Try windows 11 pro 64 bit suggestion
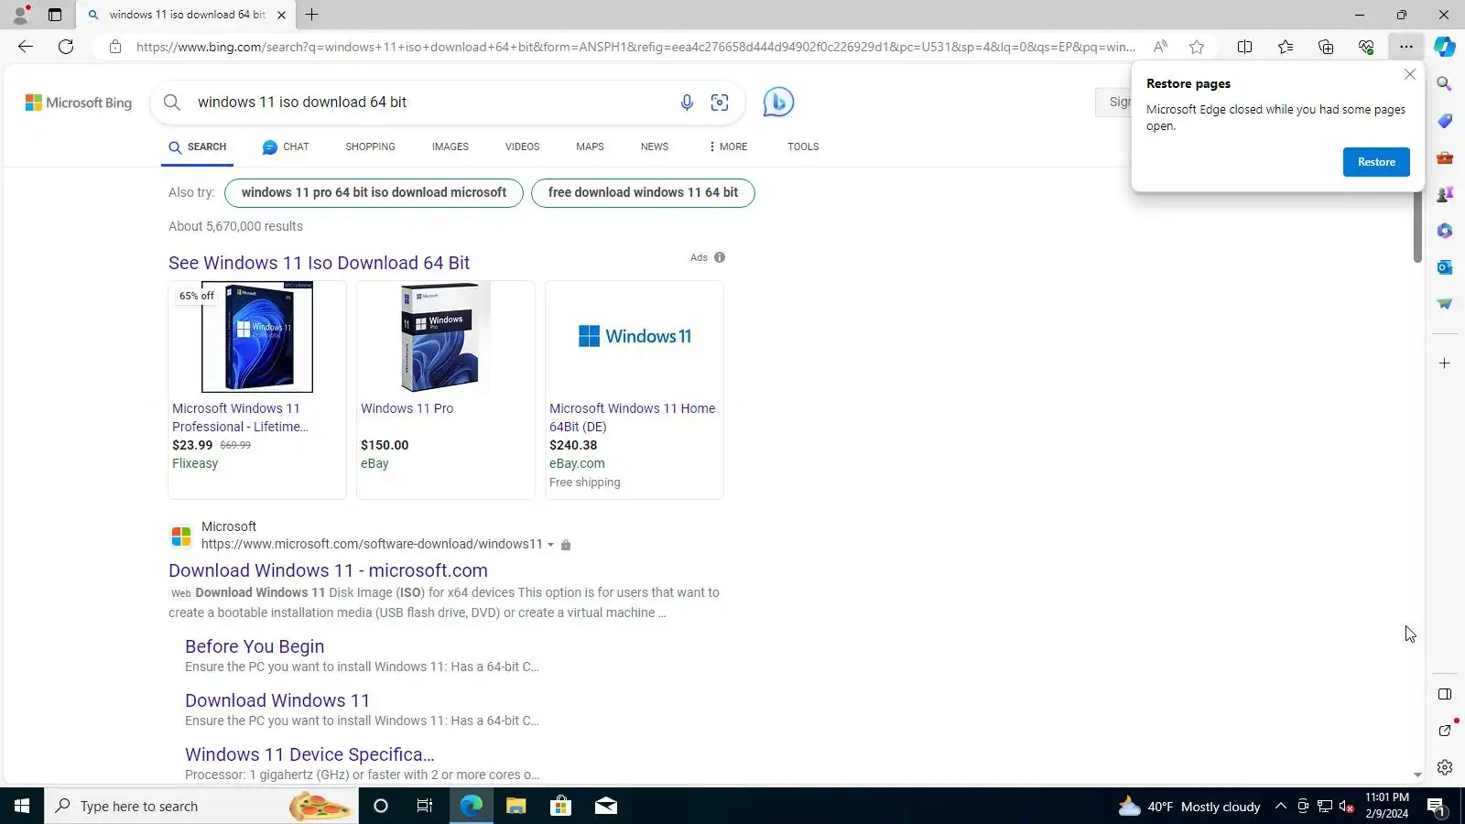The width and height of the screenshot is (1465, 824). coord(374,193)
